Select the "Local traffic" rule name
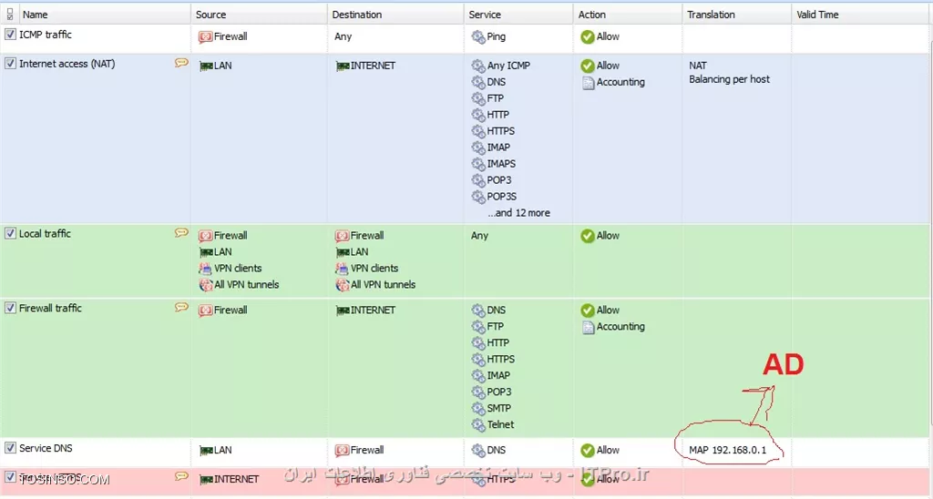 click(x=45, y=234)
